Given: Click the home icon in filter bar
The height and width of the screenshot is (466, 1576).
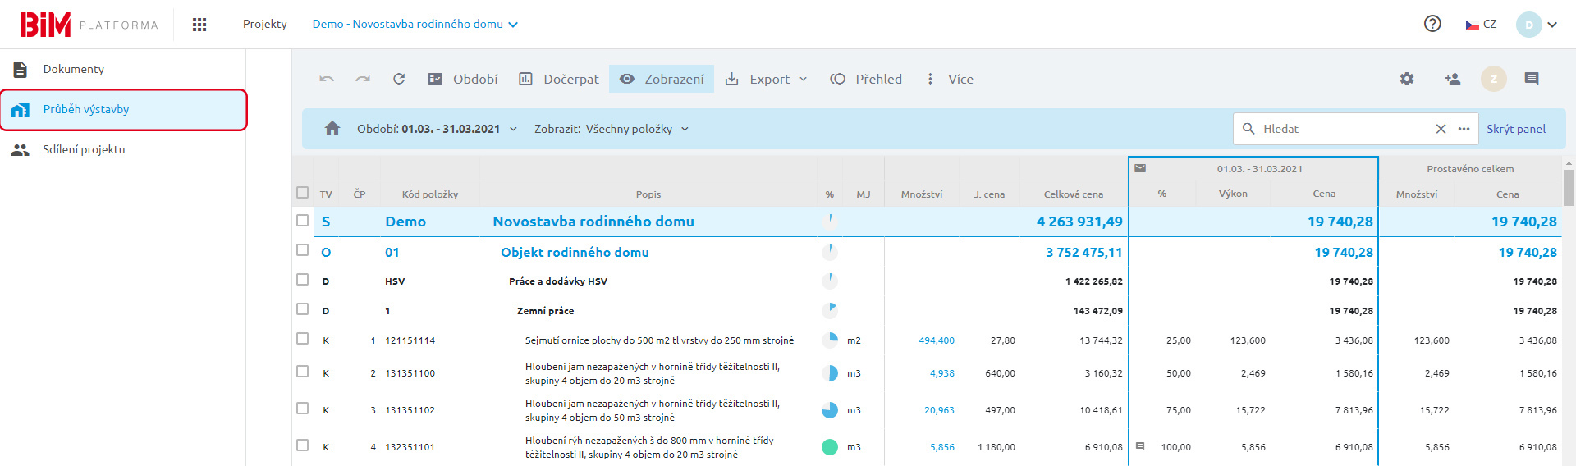Looking at the screenshot, I should 332,129.
